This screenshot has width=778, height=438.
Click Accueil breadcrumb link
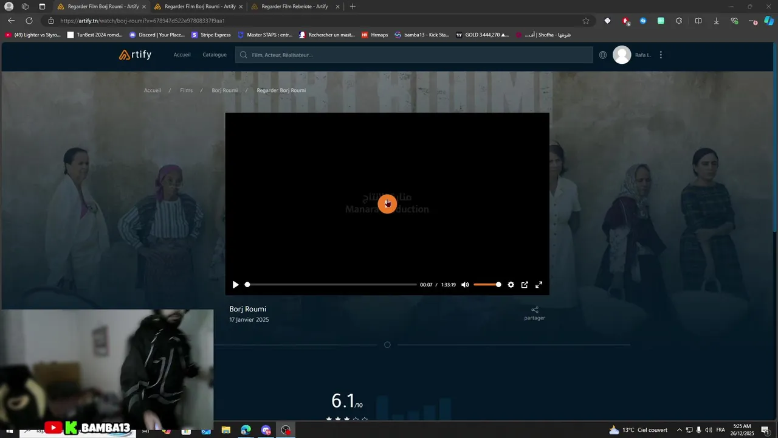(153, 91)
